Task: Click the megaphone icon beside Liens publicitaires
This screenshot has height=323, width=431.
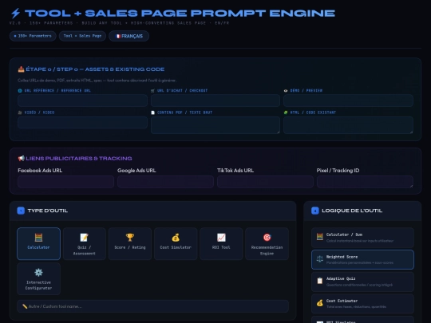Action: coord(22,159)
